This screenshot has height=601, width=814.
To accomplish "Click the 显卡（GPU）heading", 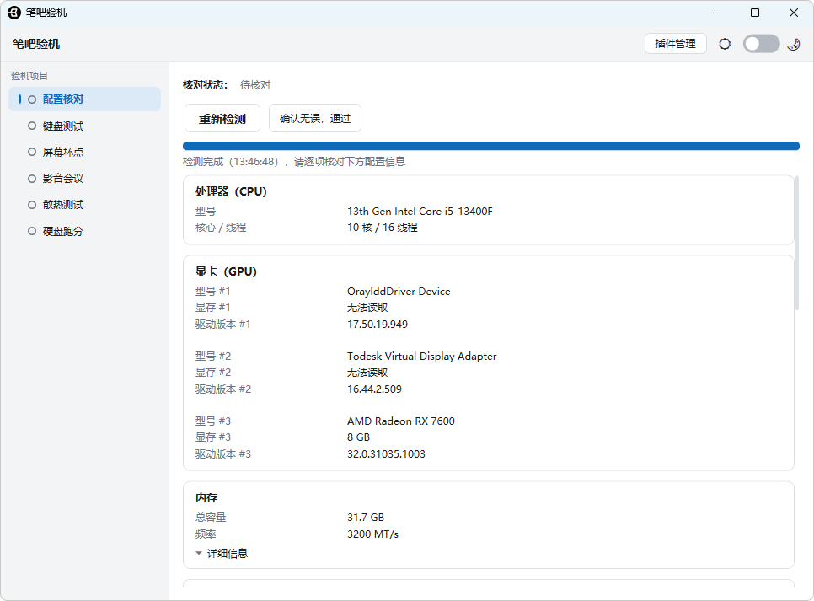I will click(226, 271).
